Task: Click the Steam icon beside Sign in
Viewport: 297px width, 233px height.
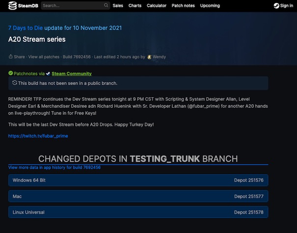Action: click(277, 6)
